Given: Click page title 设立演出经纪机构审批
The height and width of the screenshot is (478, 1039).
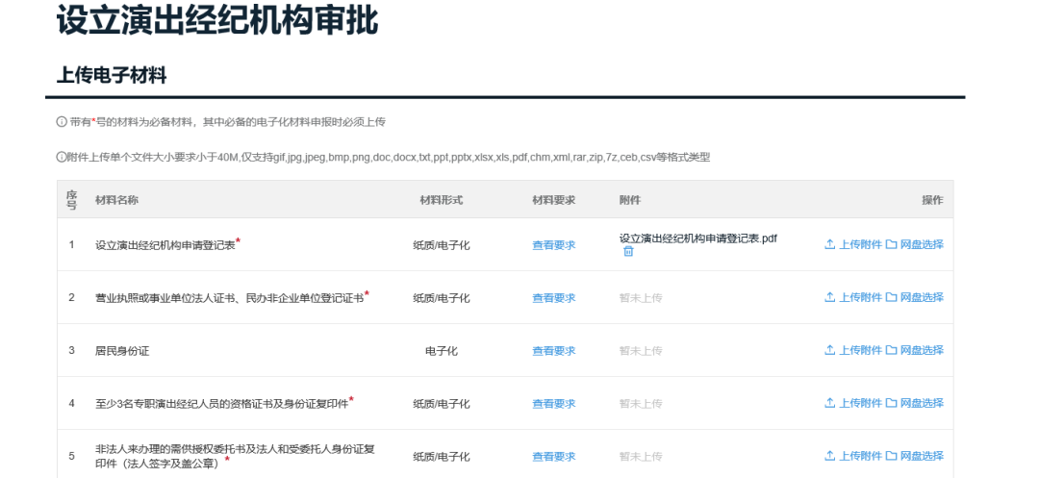Looking at the screenshot, I should click(217, 20).
